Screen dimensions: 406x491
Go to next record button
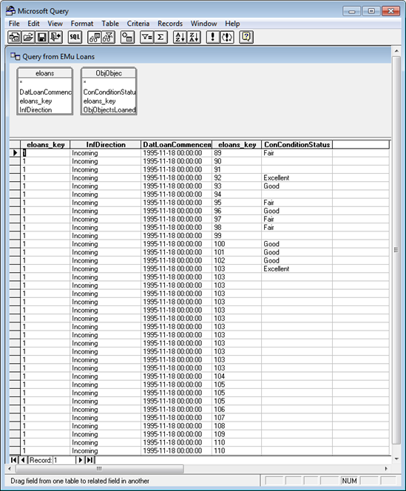pos(80,460)
